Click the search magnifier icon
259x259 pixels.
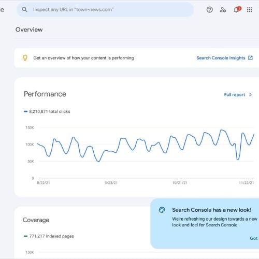[24, 9]
